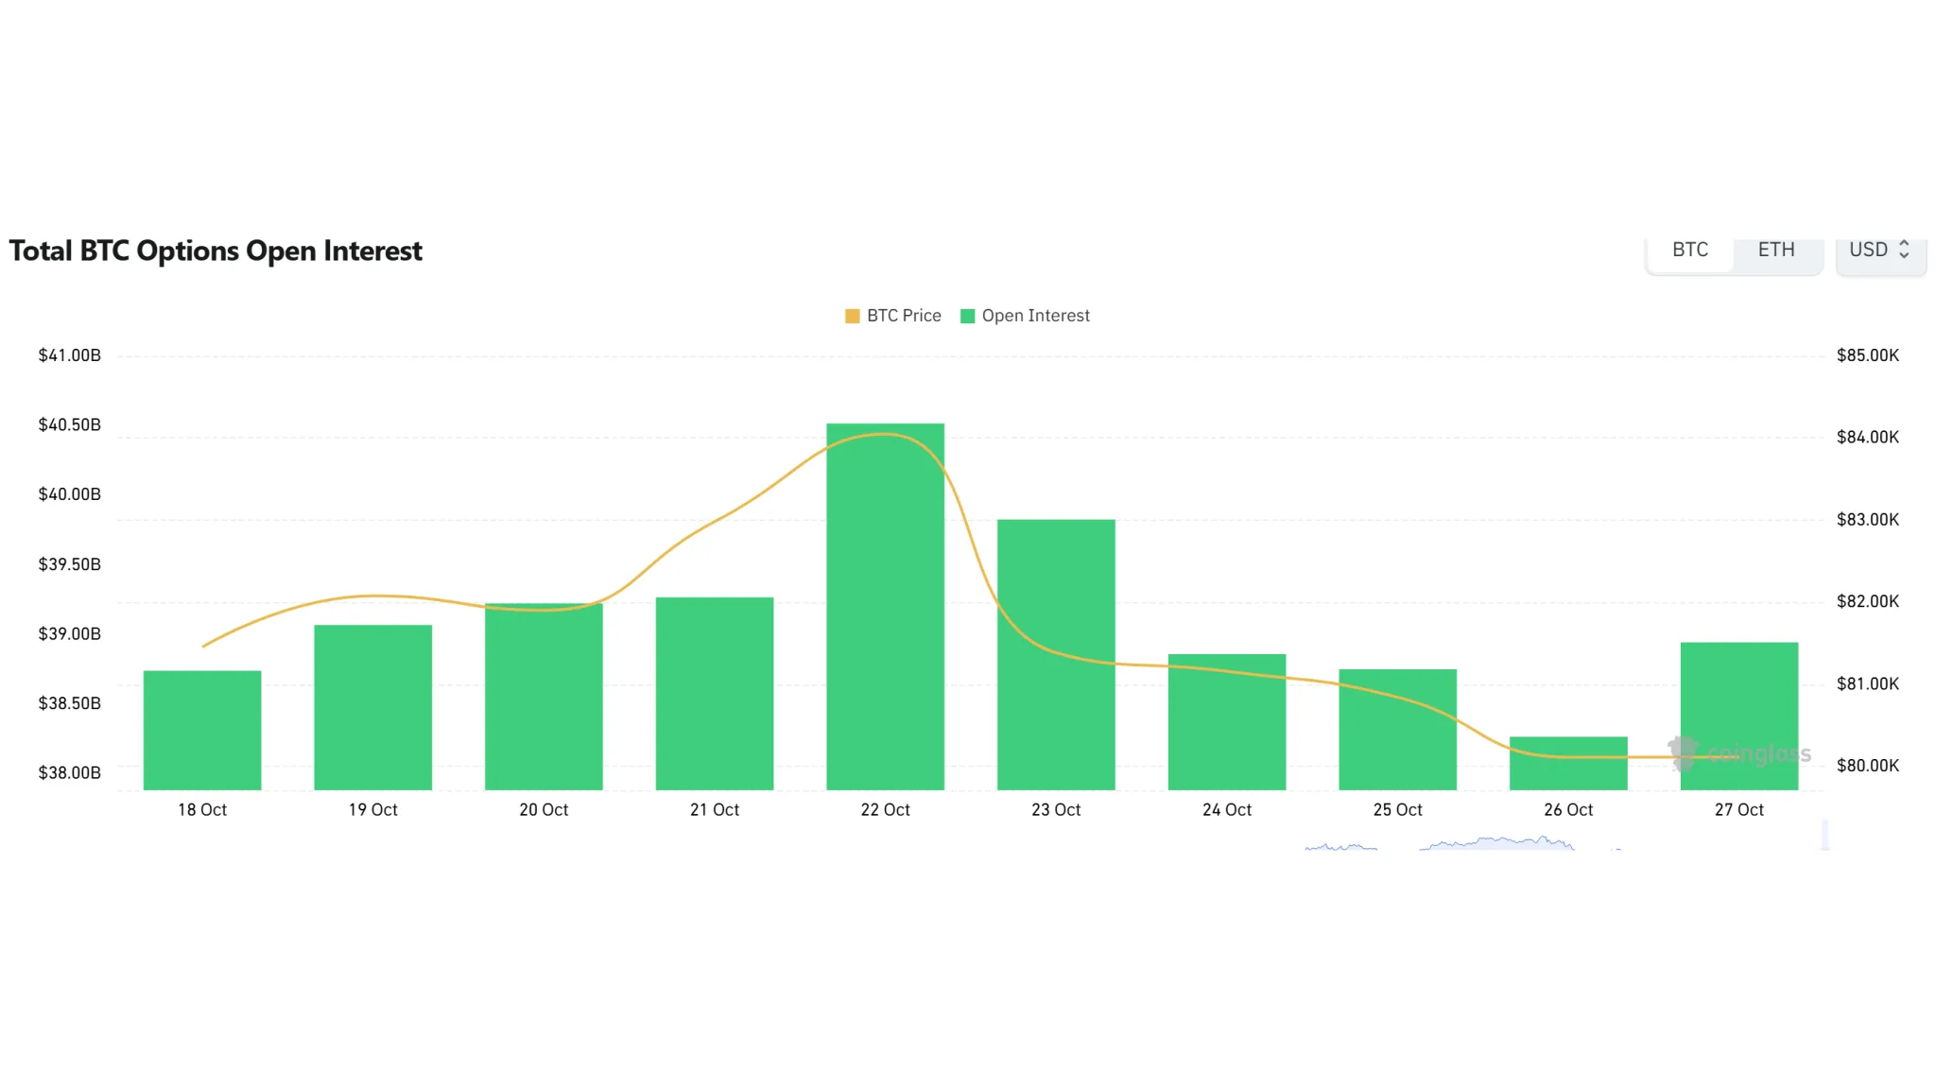Switch to the ETH tab
The width and height of the screenshot is (1936, 1089).
(x=1776, y=251)
